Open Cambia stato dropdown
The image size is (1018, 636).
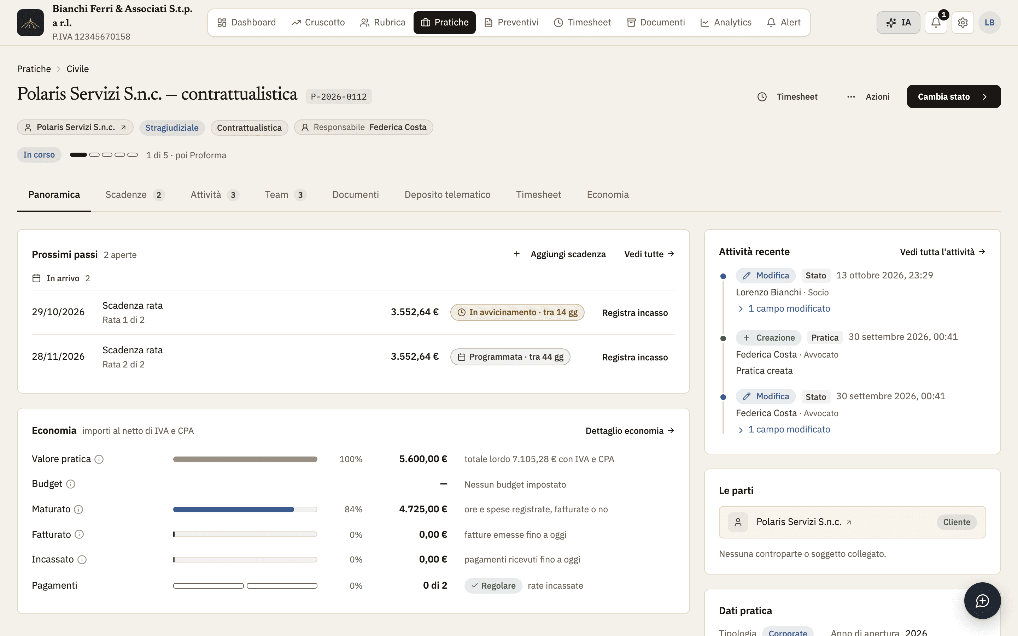(954, 96)
